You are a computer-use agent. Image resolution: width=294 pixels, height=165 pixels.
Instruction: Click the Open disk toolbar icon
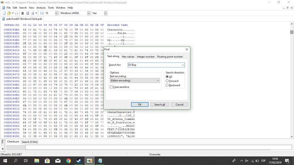tap(27, 13)
